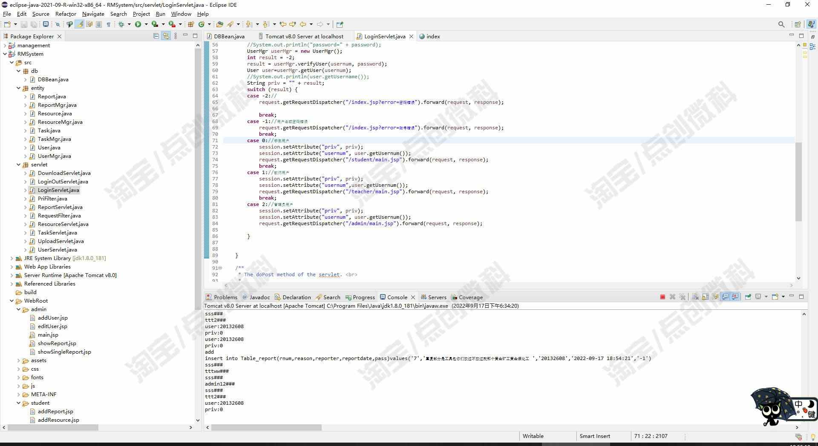Open the Problems view tab
818x446 pixels.
[222, 297]
